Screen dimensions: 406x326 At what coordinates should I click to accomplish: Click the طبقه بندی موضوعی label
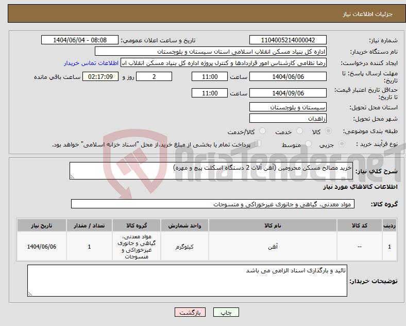tap(370, 132)
